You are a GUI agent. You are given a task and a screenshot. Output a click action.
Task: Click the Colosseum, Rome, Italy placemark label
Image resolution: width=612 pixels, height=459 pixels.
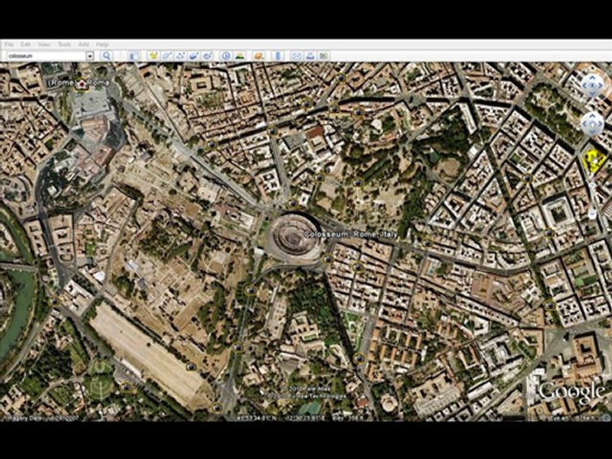351,234
